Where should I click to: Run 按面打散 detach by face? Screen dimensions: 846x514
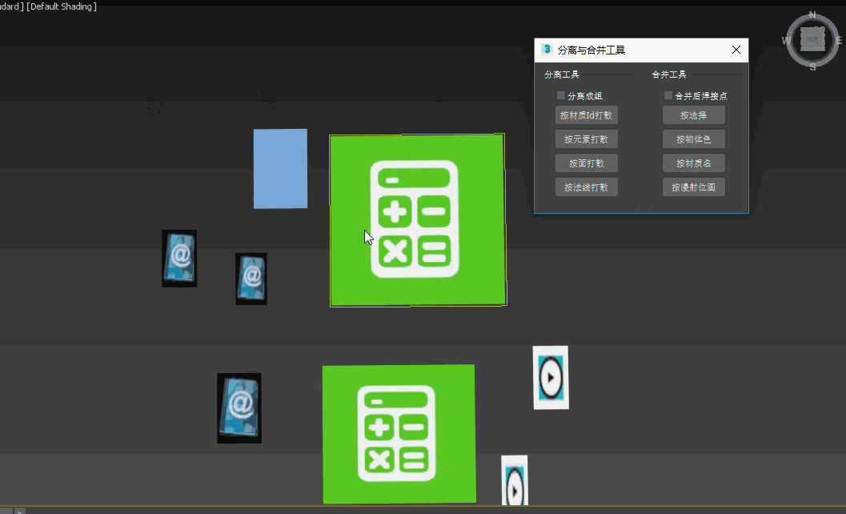pos(586,163)
